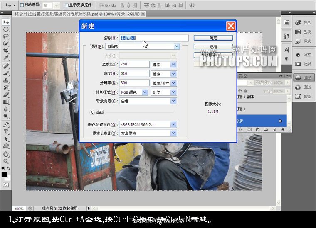Click the 宽度 (Width) input field
The image size is (316, 228).
(134, 64)
